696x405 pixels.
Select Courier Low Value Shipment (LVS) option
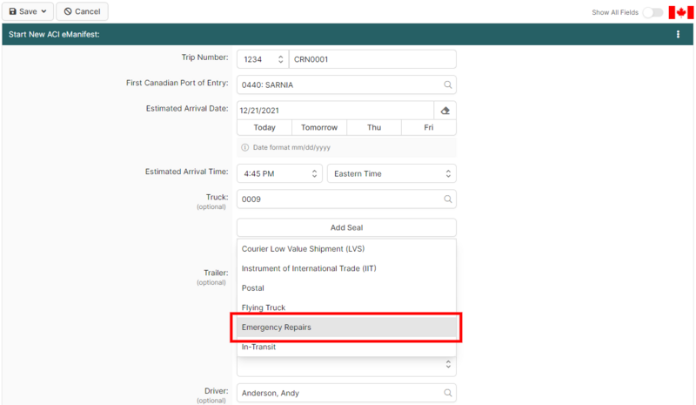point(346,249)
